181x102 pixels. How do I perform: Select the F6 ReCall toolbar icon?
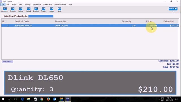click(29, 9)
